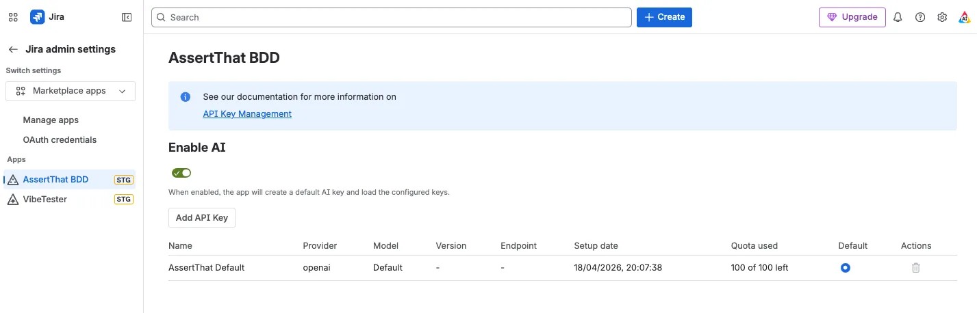Click the diamond icon on Upgrade button
The image size is (977, 313).
(x=832, y=17)
